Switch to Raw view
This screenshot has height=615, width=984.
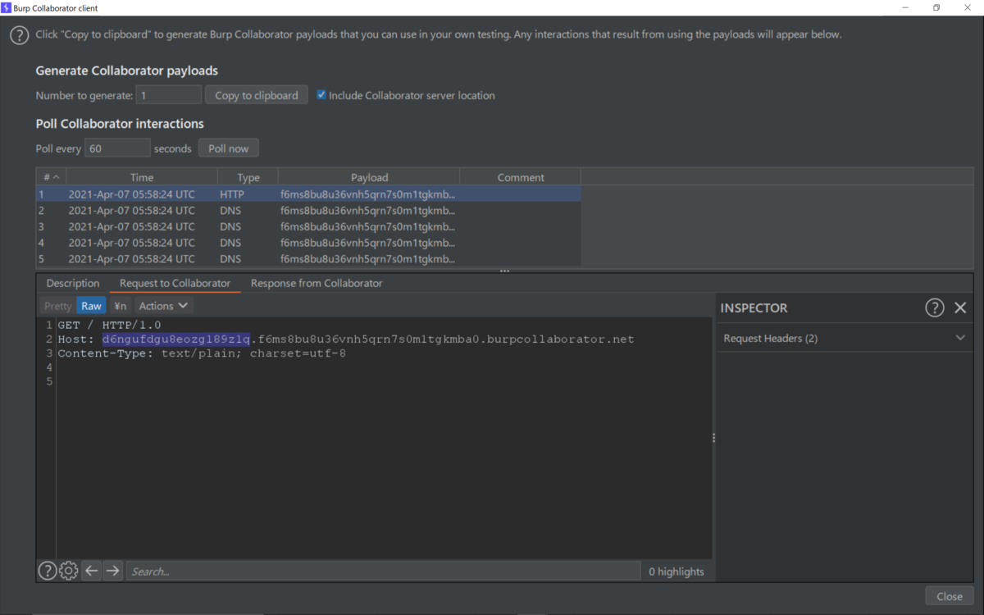pyautogui.click(x=91, y=306)
